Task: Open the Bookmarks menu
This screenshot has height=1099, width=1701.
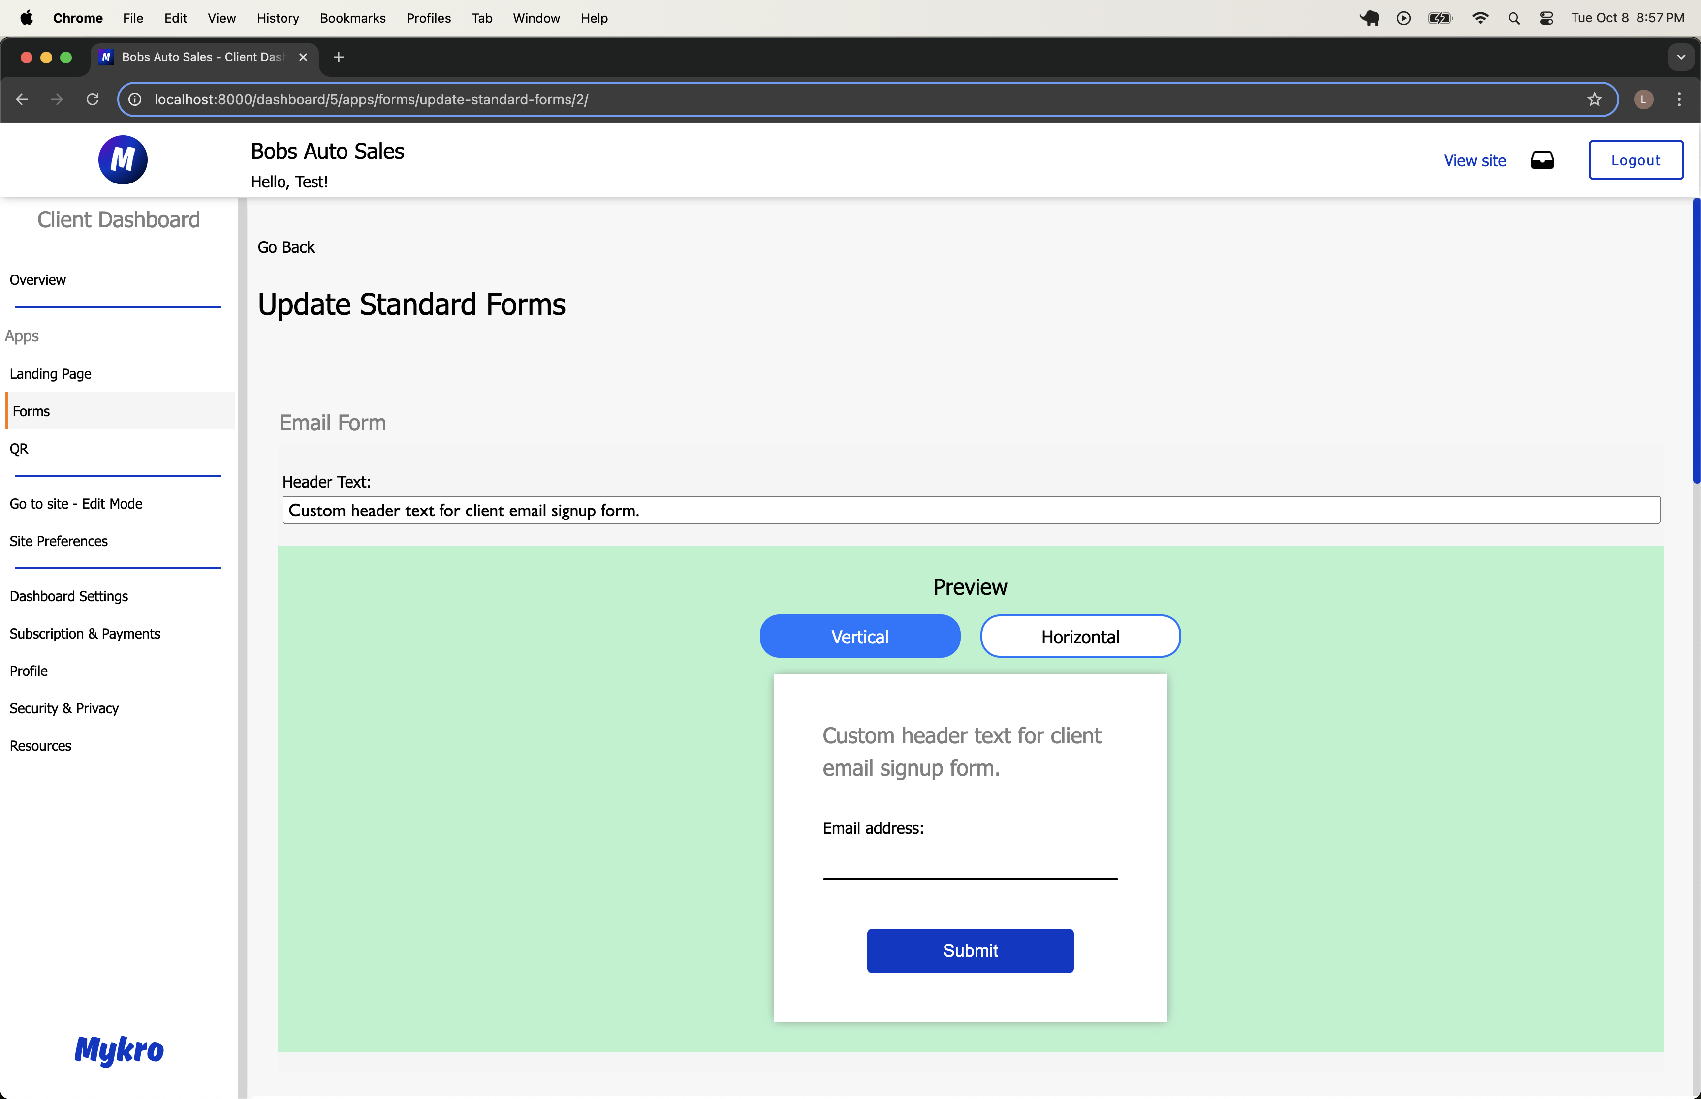Action: [x=352, y=19]
